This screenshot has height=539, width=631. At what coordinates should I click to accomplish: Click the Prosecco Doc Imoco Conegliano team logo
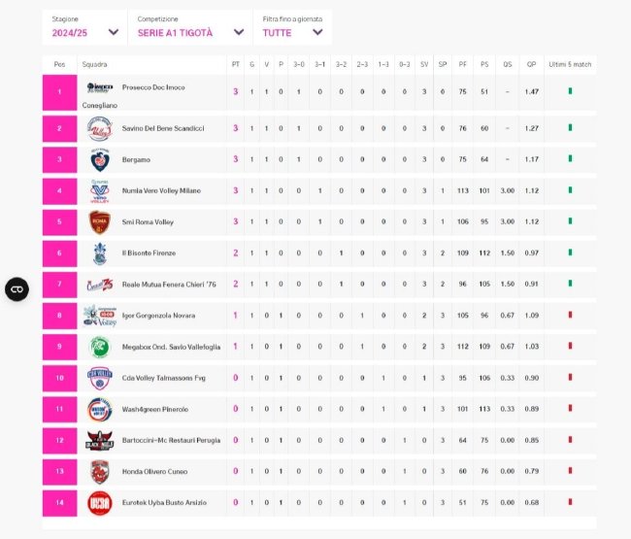click(x=100, y=87)
